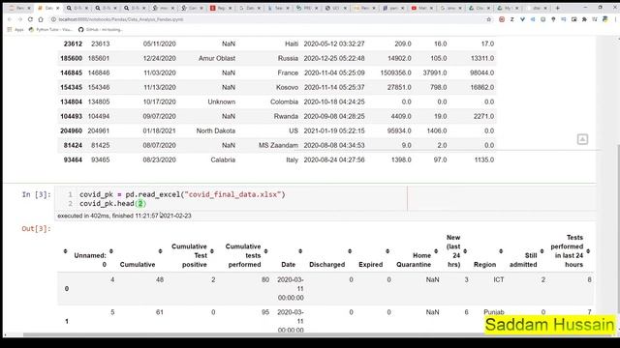The height and width of the screenshot is (348, 620).
Task: Sort by Cumulative tests performed column
Action: 265,251
